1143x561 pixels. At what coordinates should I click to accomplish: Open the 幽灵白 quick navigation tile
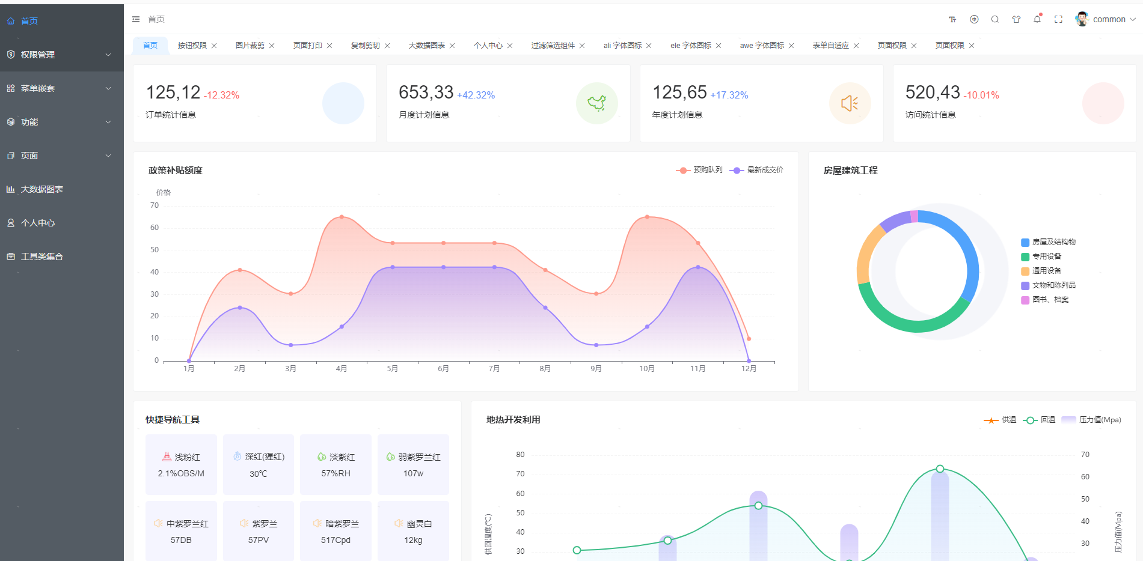click(x=413, y=531)
